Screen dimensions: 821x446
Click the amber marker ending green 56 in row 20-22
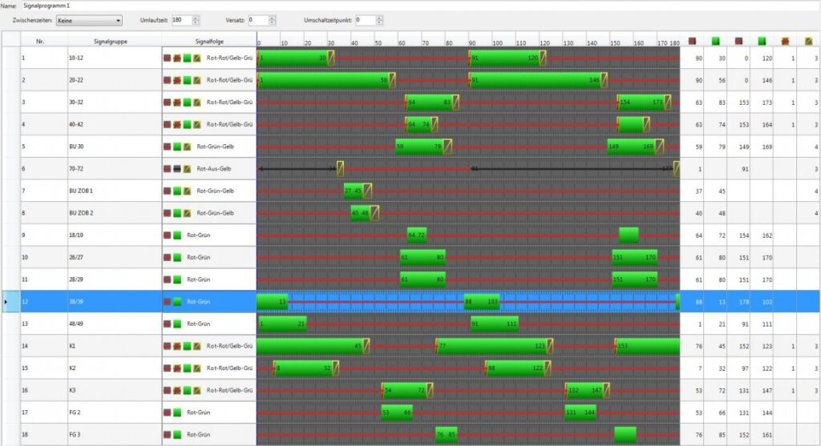tap(392, 81)
